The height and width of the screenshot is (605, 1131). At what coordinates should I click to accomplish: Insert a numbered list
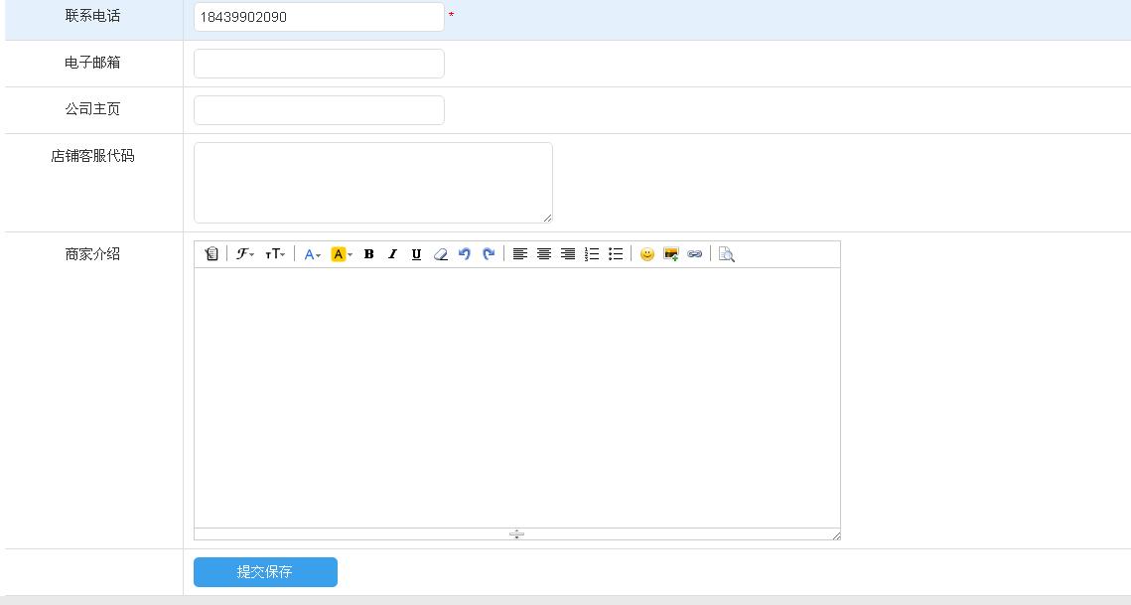point(591,254)
